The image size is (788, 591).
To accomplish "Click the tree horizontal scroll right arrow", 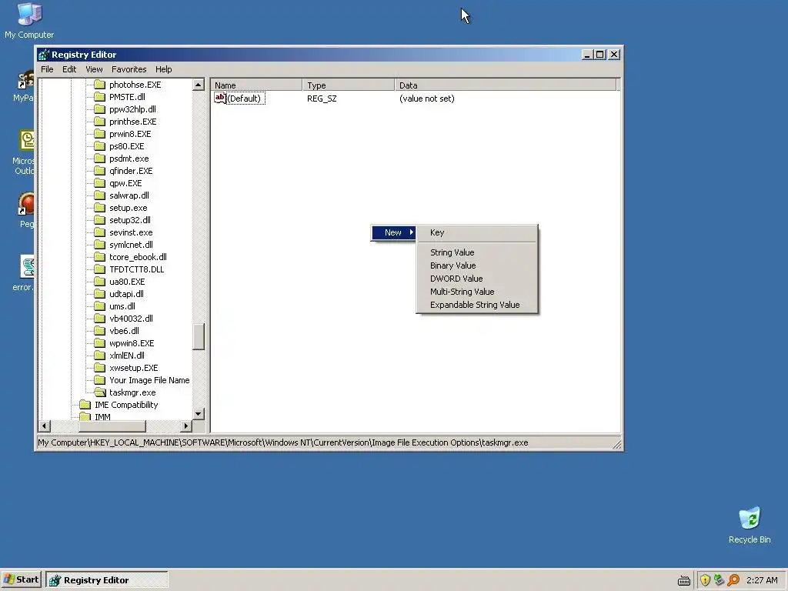I will [186, 426].
